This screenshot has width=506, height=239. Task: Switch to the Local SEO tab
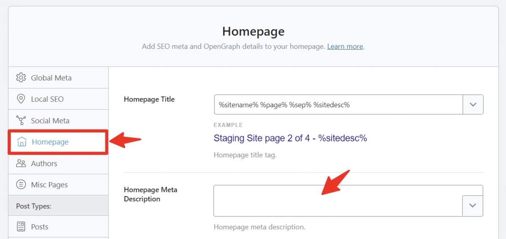tap(58, 99)
